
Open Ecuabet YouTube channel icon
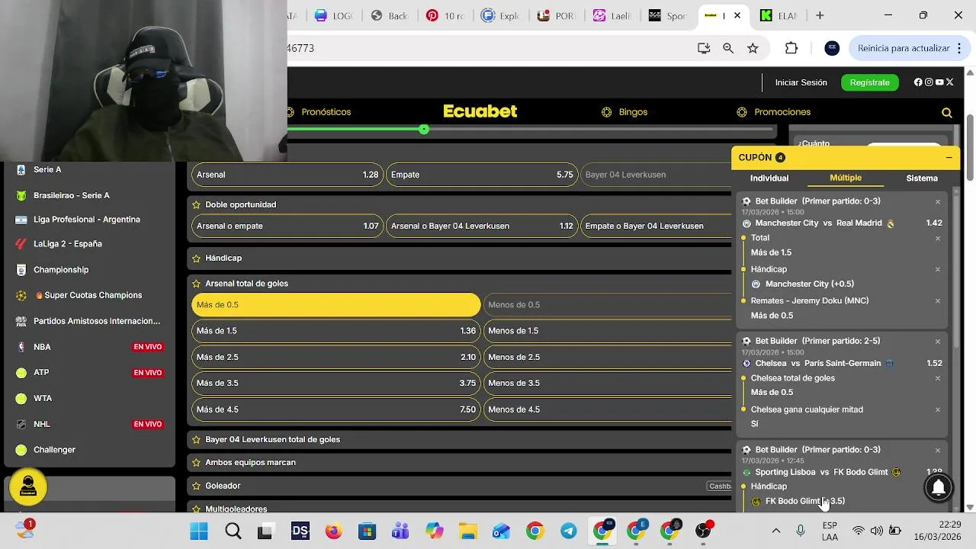pos(939,82)
